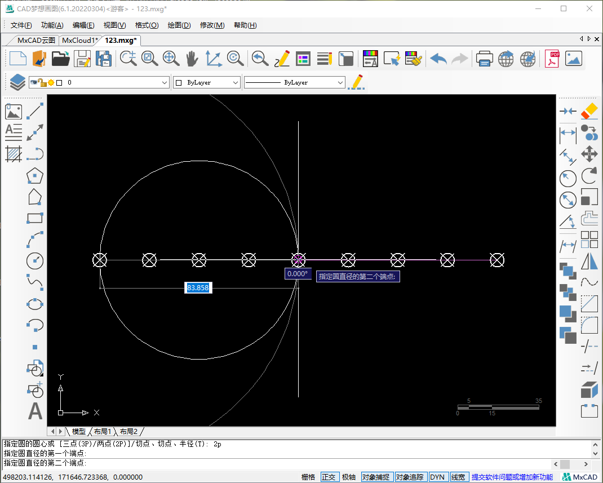Toggle DYN dynamic input
603x483 pixels.
[x=437, y=477]
